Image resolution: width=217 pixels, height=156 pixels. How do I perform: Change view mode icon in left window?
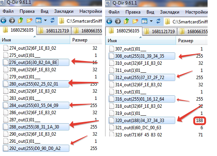(38, 21)
